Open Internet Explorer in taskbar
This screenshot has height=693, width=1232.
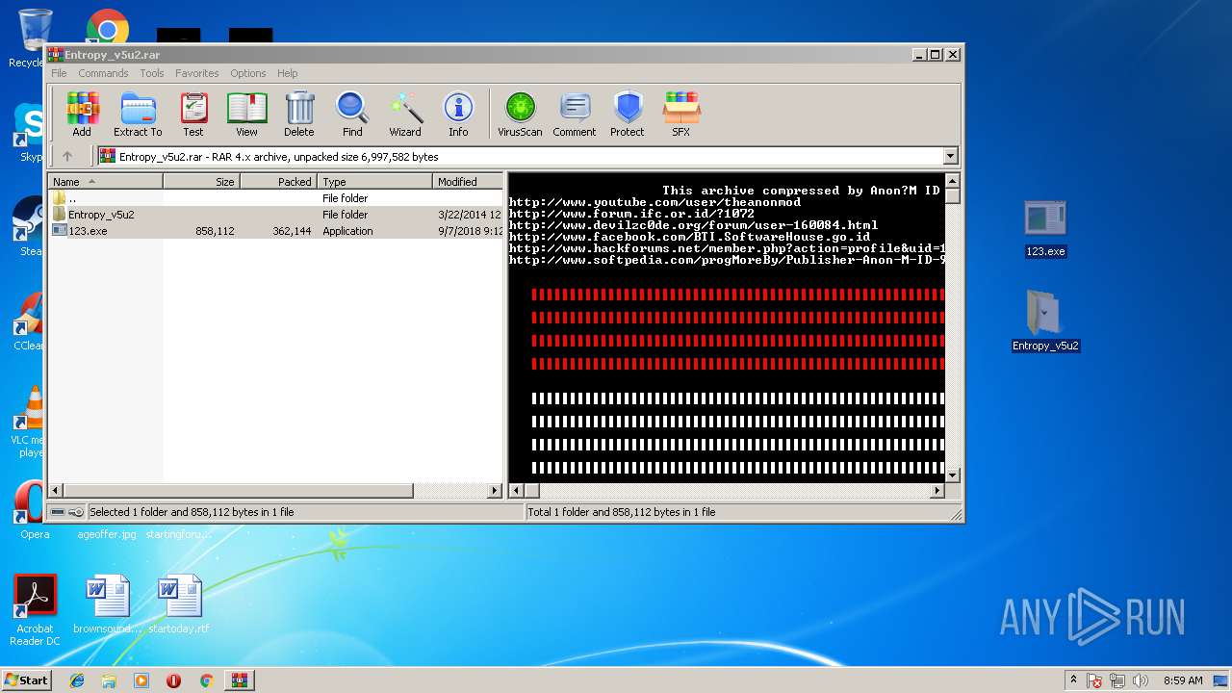coord(77,680)
